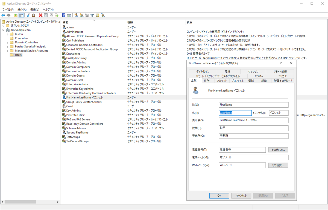Click the Create new group toolbar icon
The height and width of the screenshot is (210, 328).
click(82, 15)
